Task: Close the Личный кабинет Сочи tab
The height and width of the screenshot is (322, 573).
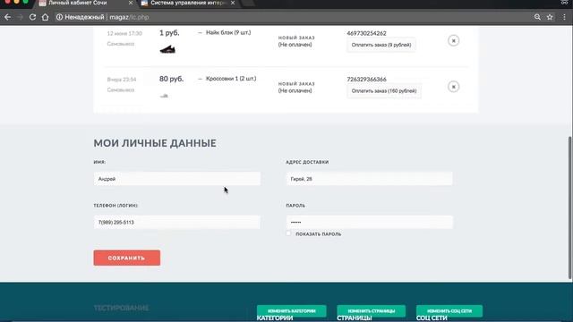Action: pos(131,3)
